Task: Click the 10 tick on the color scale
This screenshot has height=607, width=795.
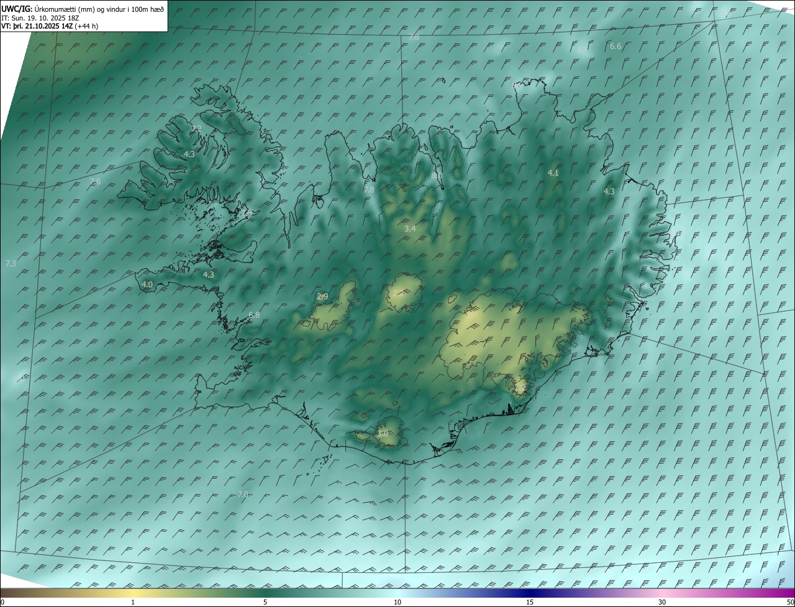Action: (397, 603)
